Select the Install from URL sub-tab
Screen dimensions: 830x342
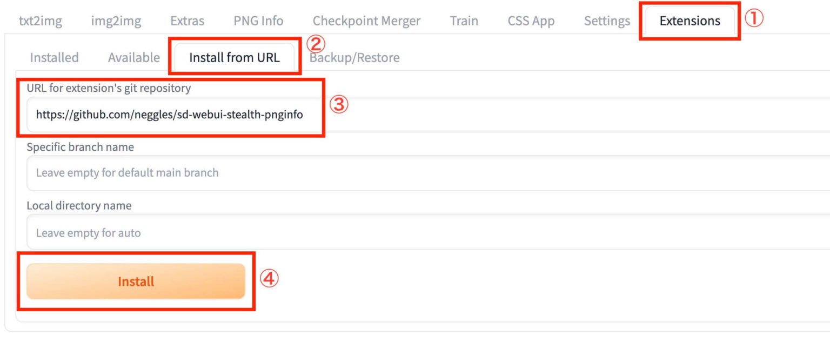tap(235, 57)
